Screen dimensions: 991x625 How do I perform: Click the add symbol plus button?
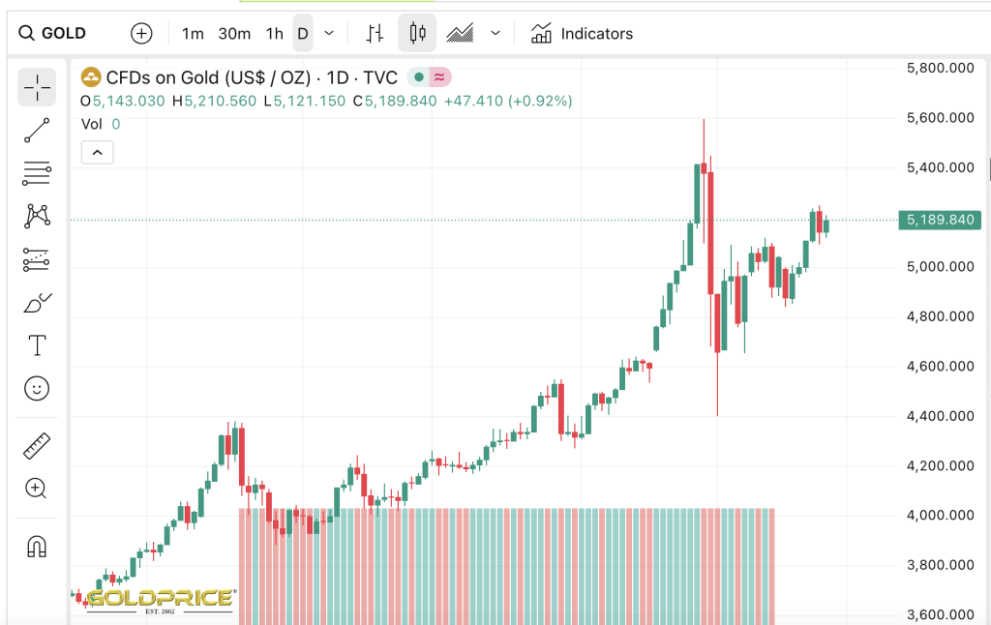coord(141,34)
